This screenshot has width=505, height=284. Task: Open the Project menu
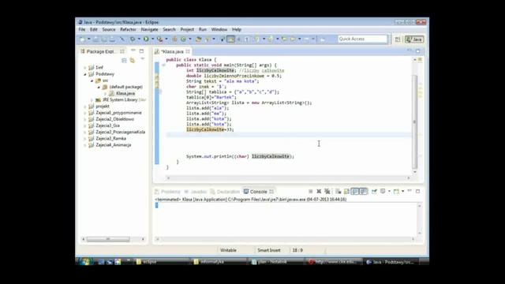click(187, 29)
